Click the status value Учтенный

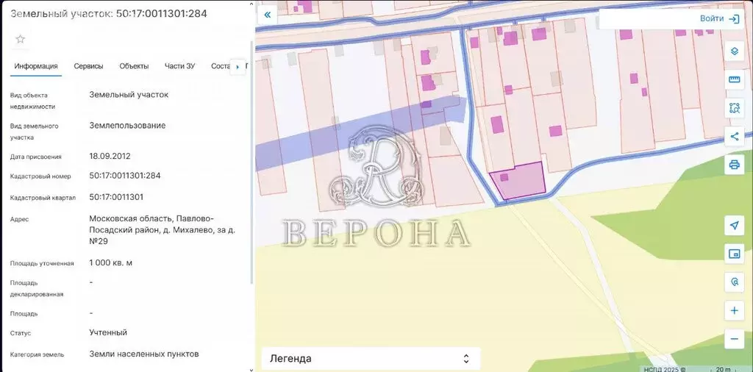[x=108, y=332]
